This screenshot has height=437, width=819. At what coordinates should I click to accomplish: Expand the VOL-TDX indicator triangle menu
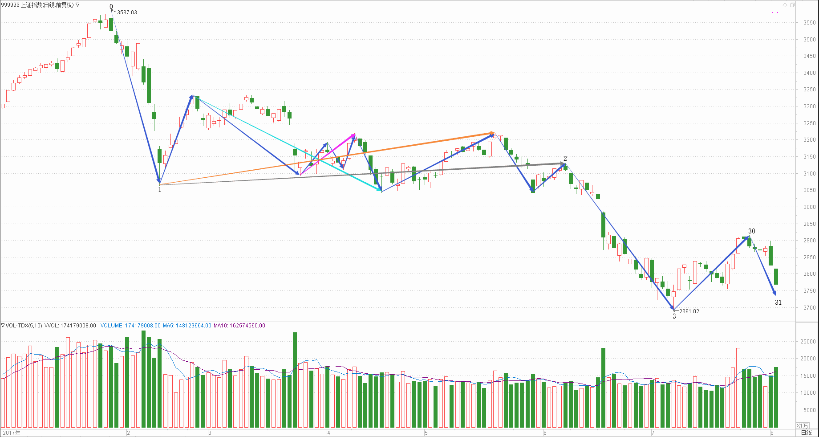tap(3, 326)
